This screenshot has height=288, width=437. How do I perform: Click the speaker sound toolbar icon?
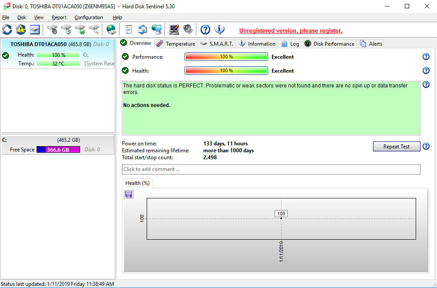(x=188, y=30)
